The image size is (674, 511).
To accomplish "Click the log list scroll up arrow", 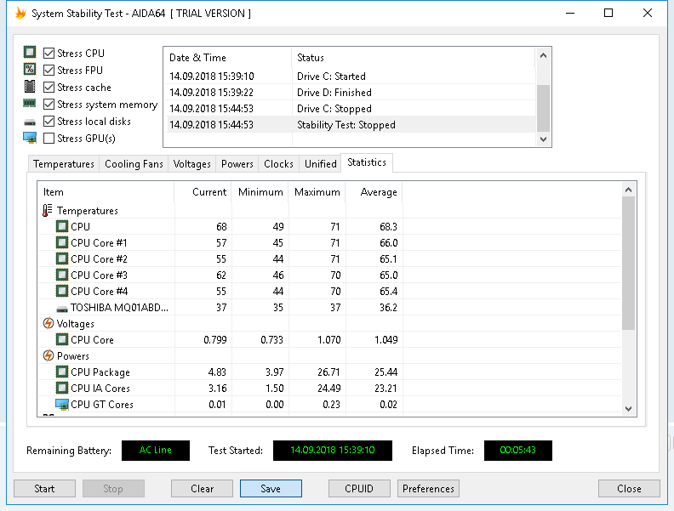I will (x=543, y=55).
